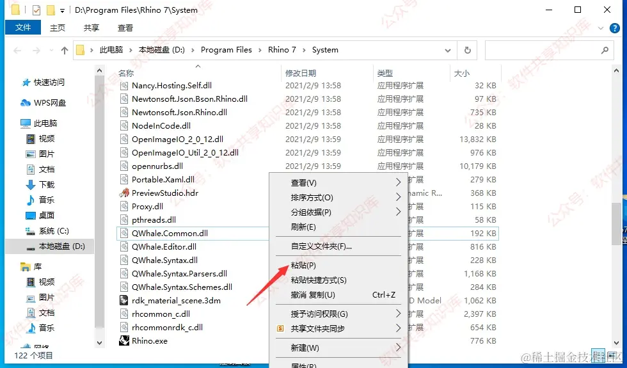Expand the 查看(V) submenu arrow
The width and height of the screenshot is (627, 368).
pyautogui.click(x=398, y=182)
